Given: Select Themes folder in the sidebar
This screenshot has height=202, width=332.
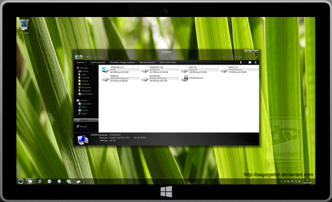Looking at the screenshot, I should (83, 81).
